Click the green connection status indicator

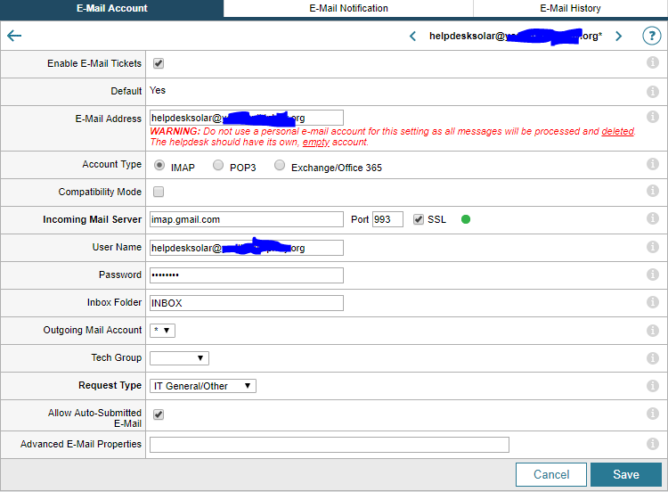(466, 219)
